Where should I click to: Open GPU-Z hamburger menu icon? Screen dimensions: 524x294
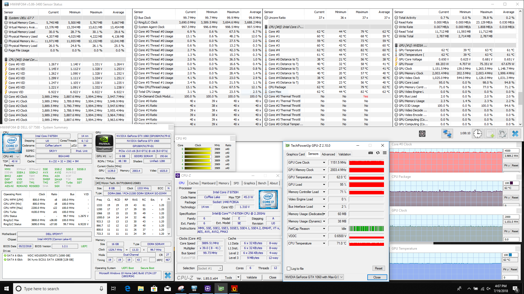tap(385, 153)
